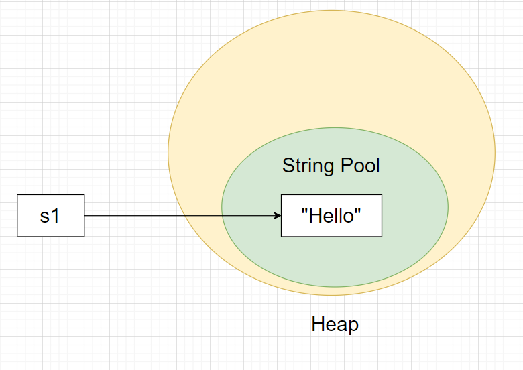Click the left border of s1 box
Viewport: 523px width, 370px height.
[17, 216]
